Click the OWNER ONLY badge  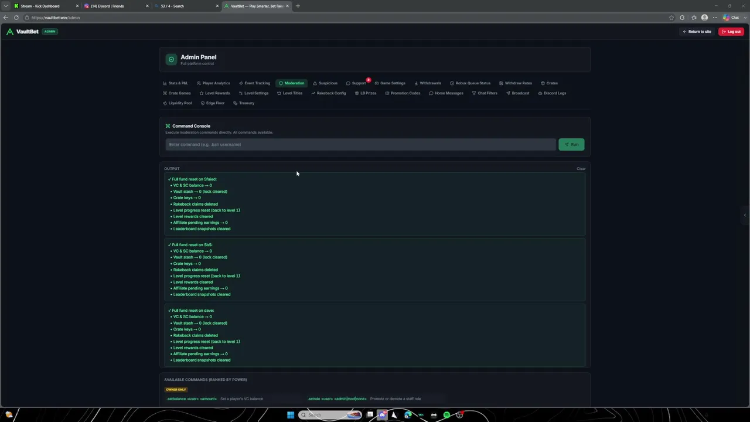pyautogui.click(x=176, y=389)
